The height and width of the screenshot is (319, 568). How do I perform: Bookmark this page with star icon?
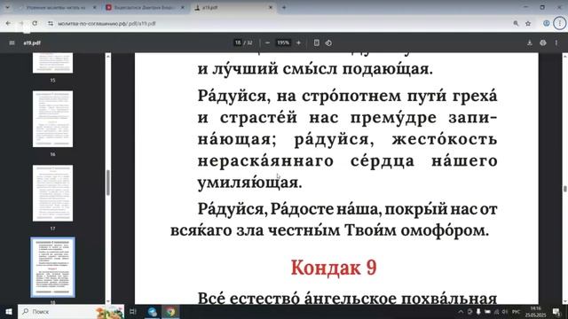[528, 24]
